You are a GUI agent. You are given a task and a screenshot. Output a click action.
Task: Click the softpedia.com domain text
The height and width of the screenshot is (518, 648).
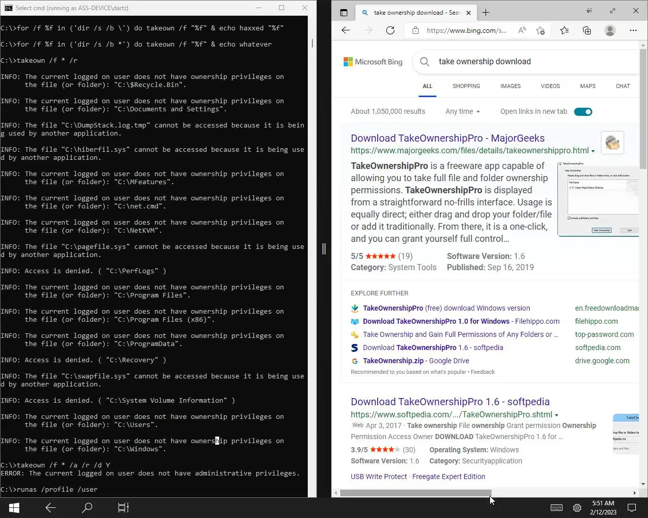click(598, 348)
